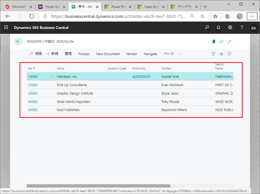Go back using the Vendors page back arrow
260x194 pixels.
(x=18, y=41)
